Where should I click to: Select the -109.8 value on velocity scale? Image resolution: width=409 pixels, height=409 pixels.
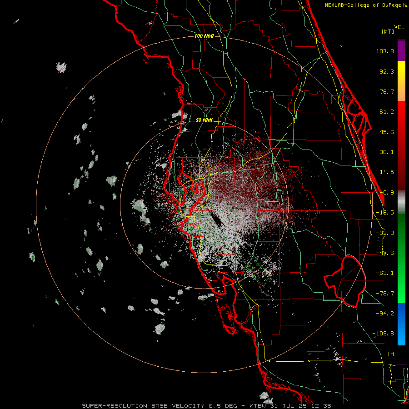point(383,334)
